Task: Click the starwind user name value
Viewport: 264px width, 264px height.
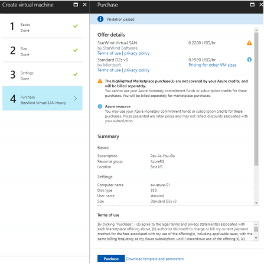Action: [157, 195]
